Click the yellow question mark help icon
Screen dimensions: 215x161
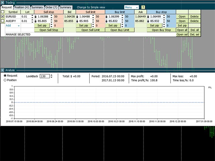tap(143, 7)
